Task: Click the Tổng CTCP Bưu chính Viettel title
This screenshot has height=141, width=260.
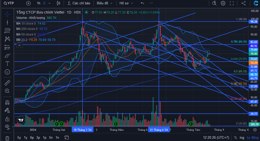Action: (40, 12)
